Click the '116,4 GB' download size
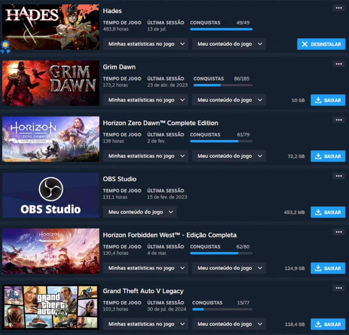 coord(295,325)
